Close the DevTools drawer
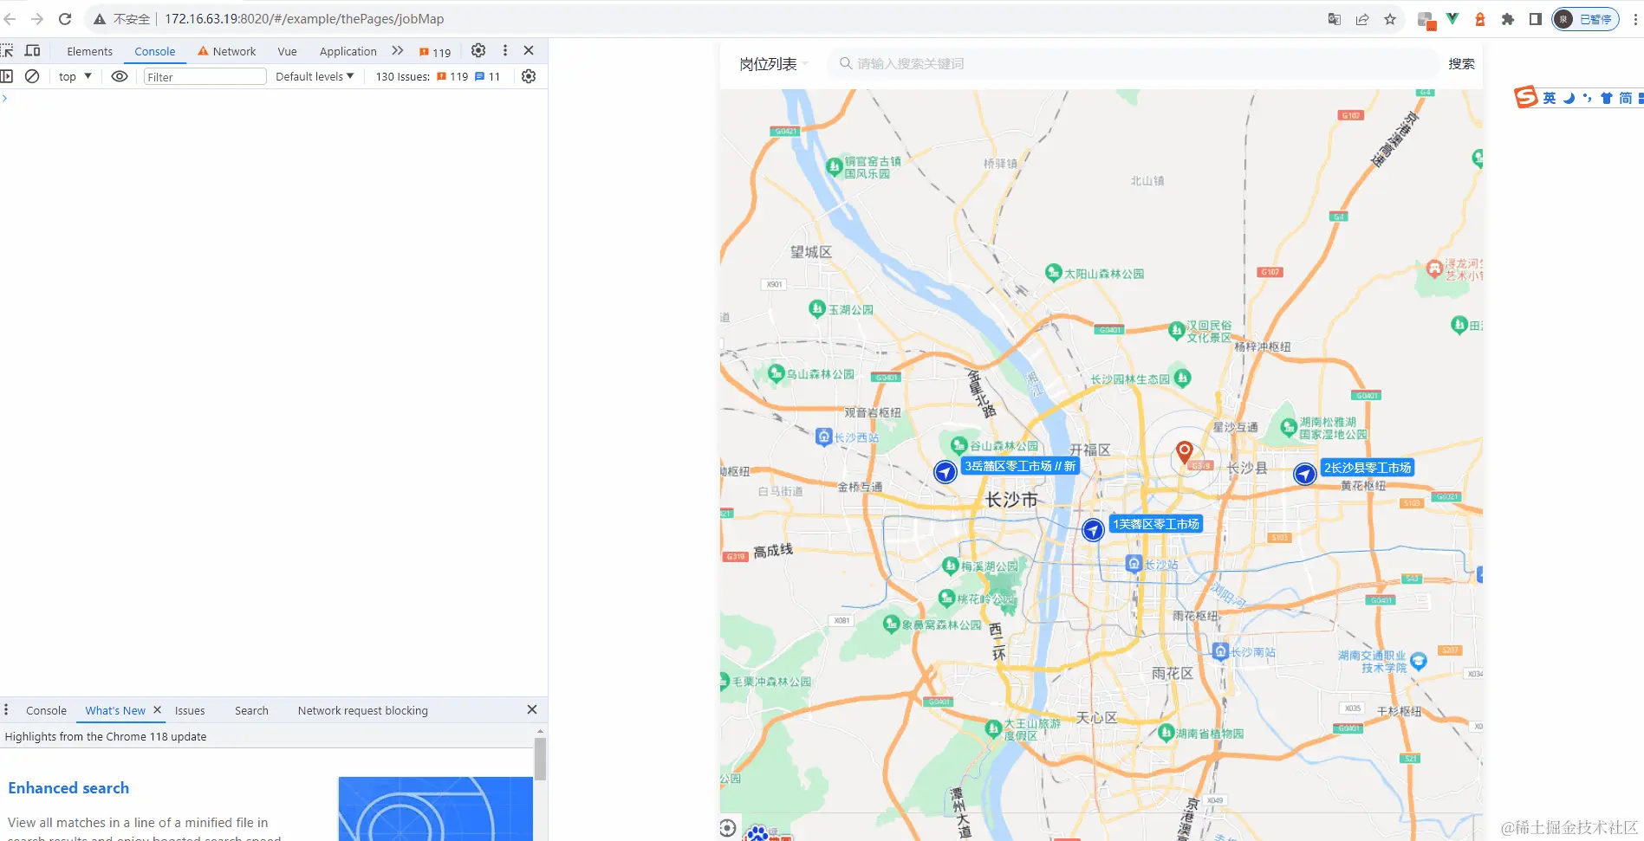 532,710
